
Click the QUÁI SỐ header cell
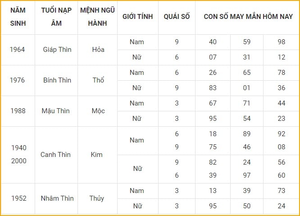tap(177, 17)
